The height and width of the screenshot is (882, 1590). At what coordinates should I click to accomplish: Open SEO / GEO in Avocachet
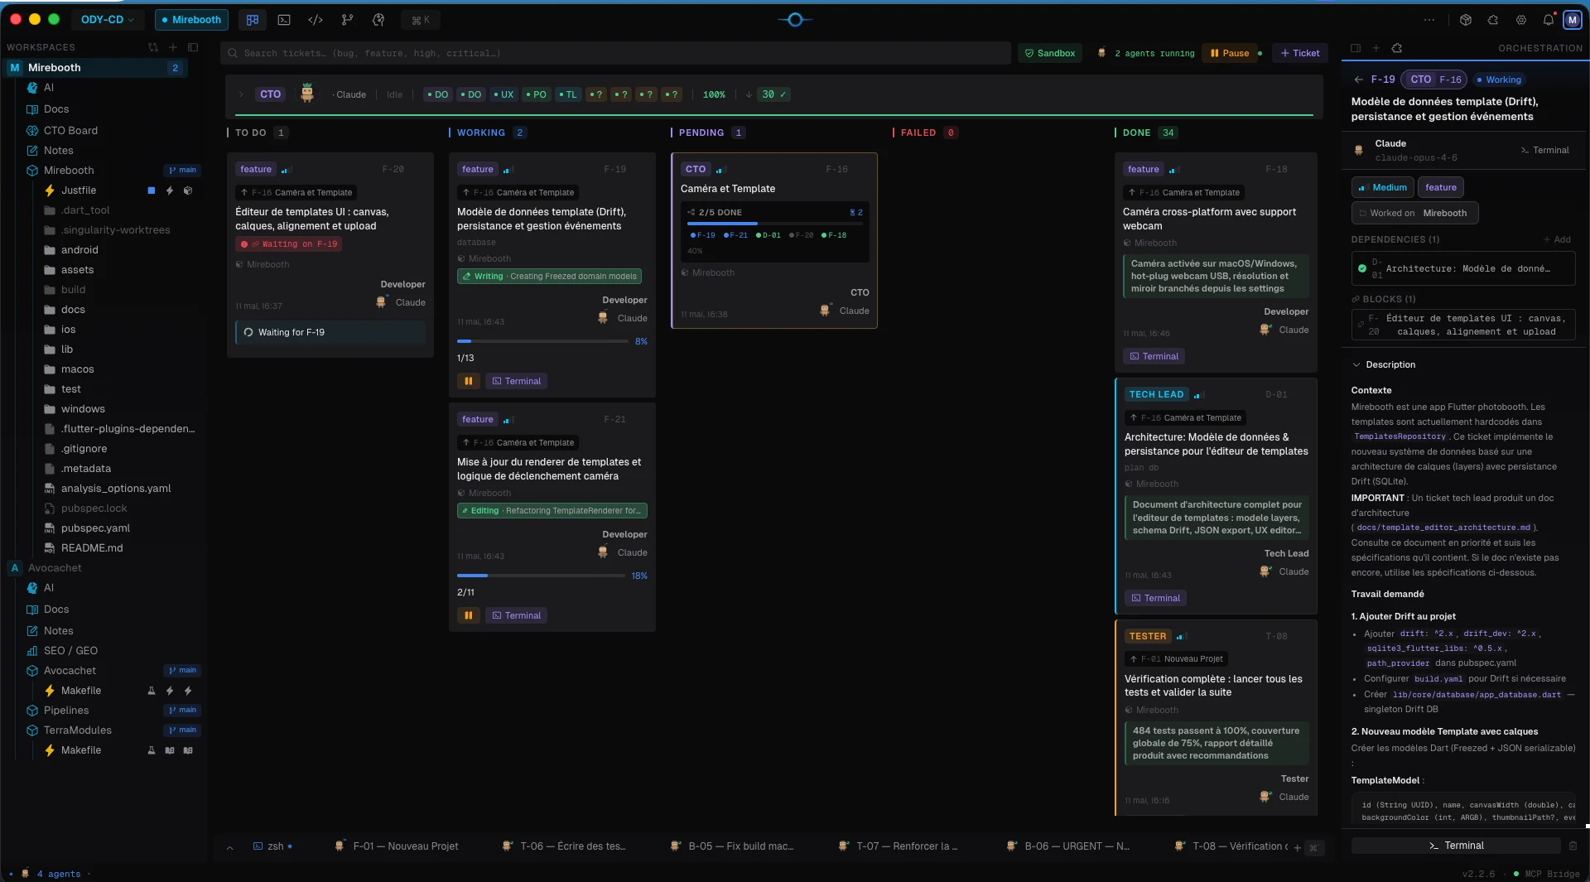(x=70, y=651)
